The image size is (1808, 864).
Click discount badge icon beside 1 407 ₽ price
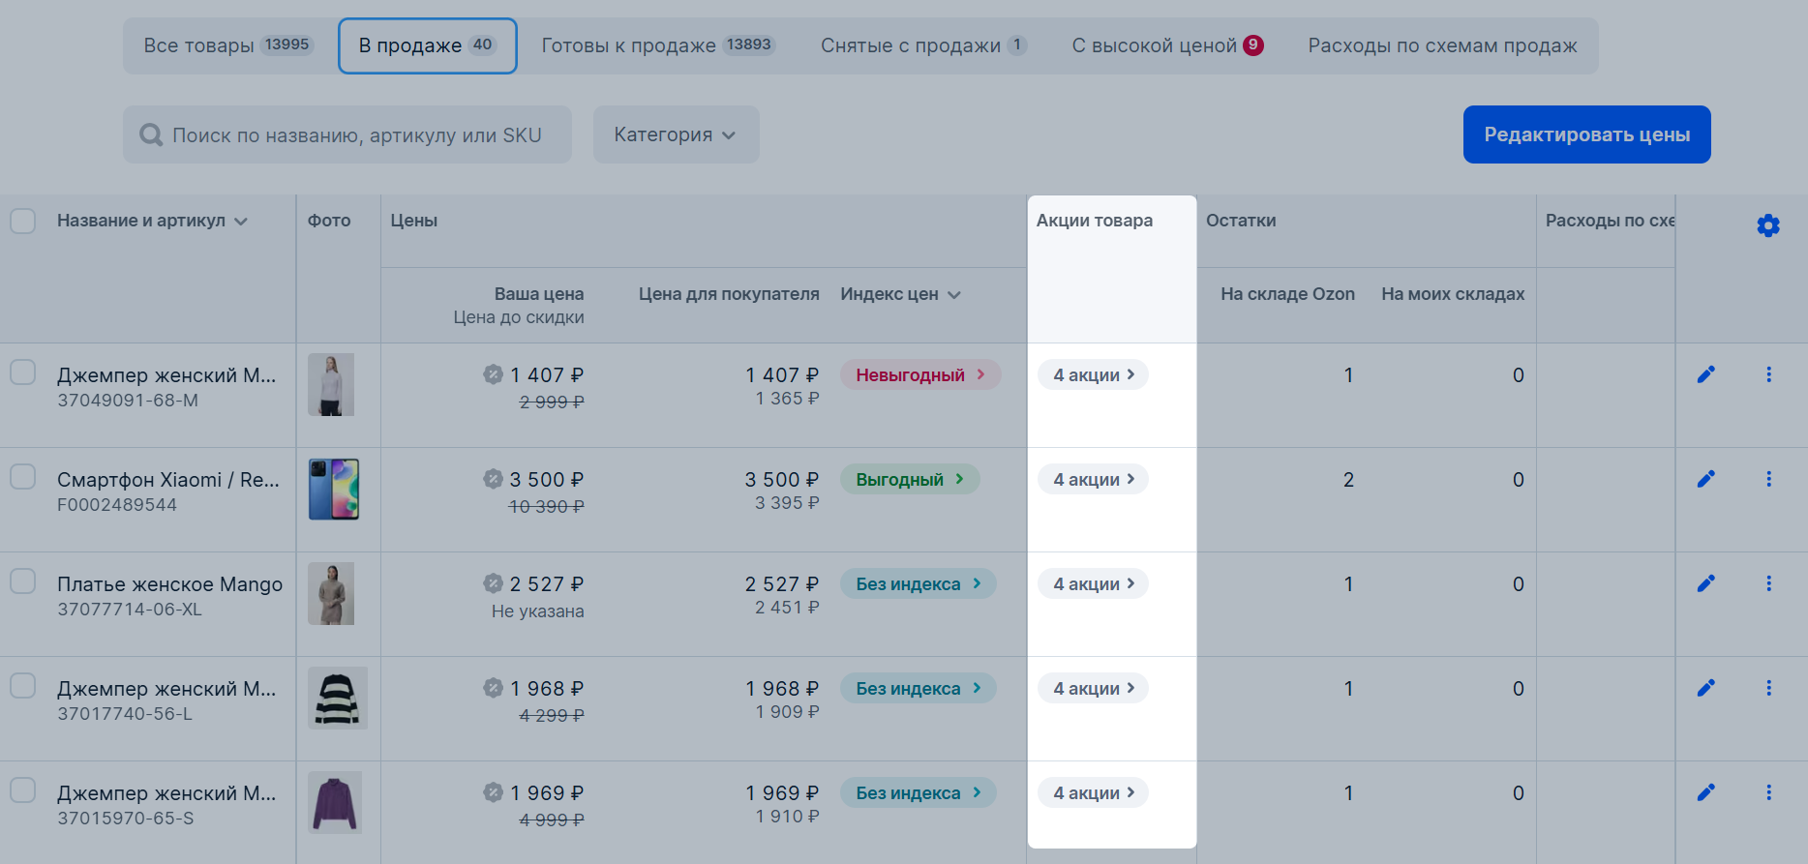(x=493, y=373)
